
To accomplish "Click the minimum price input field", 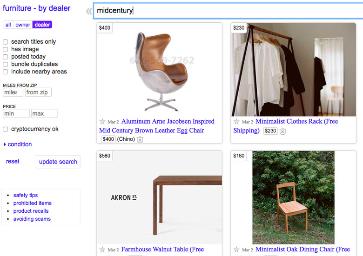I will point(16,113).
